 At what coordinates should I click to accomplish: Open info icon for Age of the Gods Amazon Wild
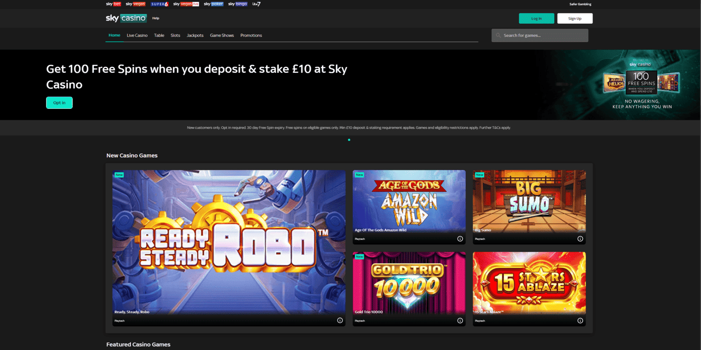pos(460,239)
